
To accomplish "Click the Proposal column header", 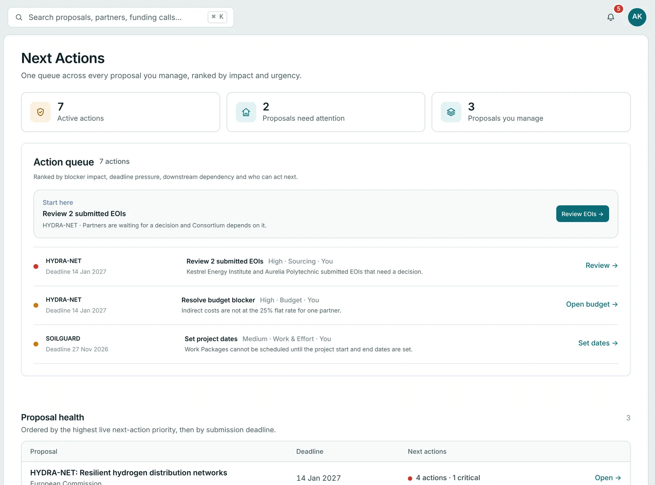I will click(44, 451).
